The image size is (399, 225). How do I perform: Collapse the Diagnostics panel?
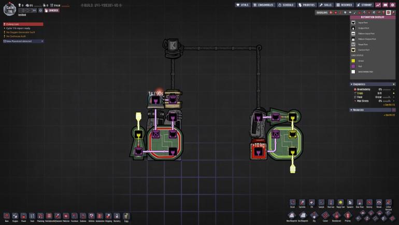pos(373,85)
